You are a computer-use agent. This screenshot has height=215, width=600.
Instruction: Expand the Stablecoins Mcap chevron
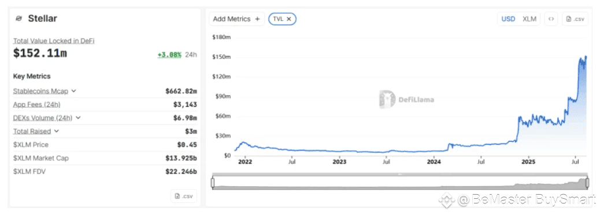coord(74,91)
